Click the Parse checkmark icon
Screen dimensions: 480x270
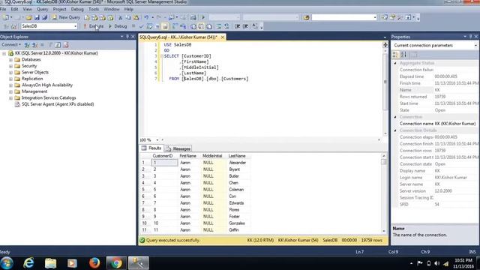pyautogui.click(x=141, y=27)
